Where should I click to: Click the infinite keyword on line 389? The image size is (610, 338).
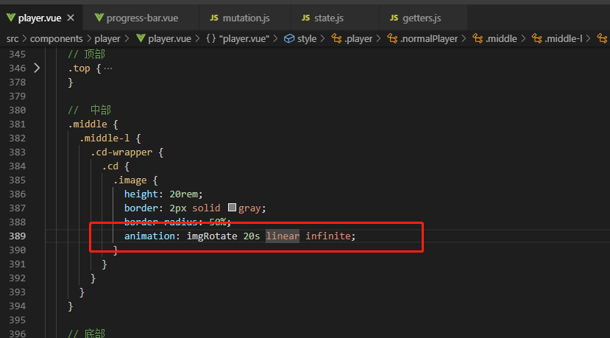pyautogui.click(x=328, y=236)
